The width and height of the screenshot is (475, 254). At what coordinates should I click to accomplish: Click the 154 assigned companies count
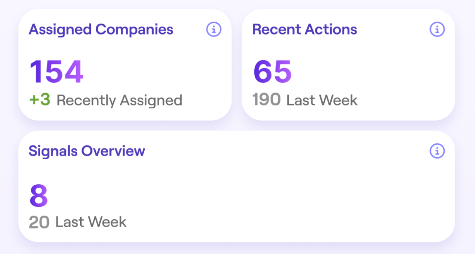tap(57, 72)
